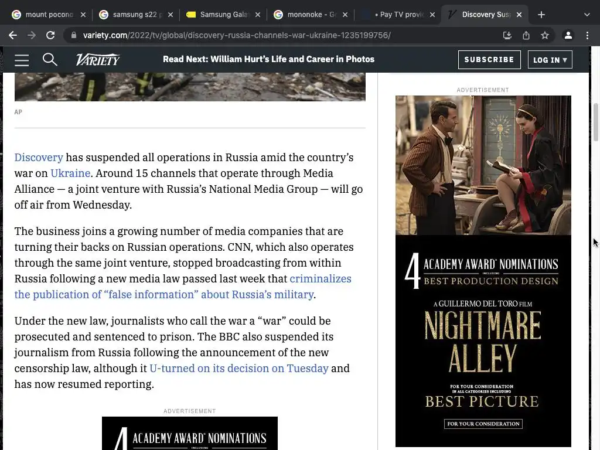Screen dimensions: 600x450
Task: Close the mononoke tab
Action: click(345, 15)
